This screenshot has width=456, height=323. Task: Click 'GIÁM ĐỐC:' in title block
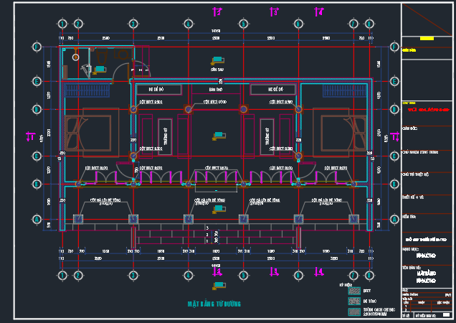tap(410, 128)
